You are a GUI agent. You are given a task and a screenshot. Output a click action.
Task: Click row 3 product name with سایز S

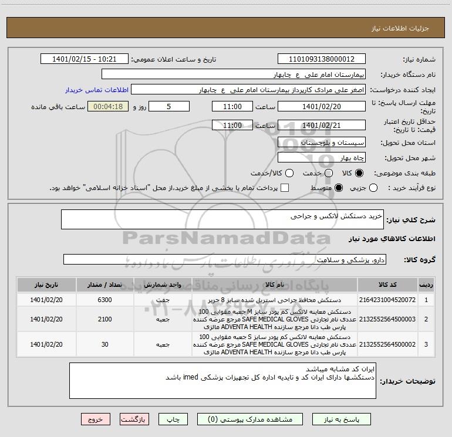275,344
